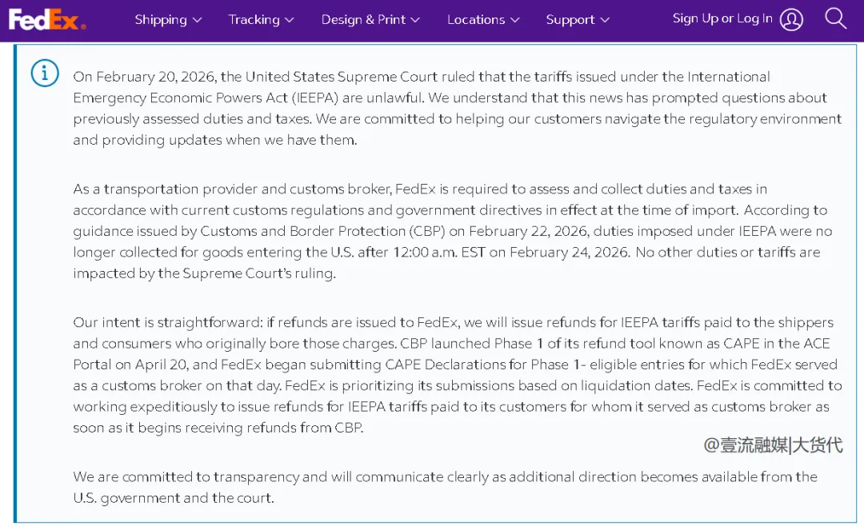Expand the Locations dropdown chevron
864x530 pixels.
click(514, 20)
